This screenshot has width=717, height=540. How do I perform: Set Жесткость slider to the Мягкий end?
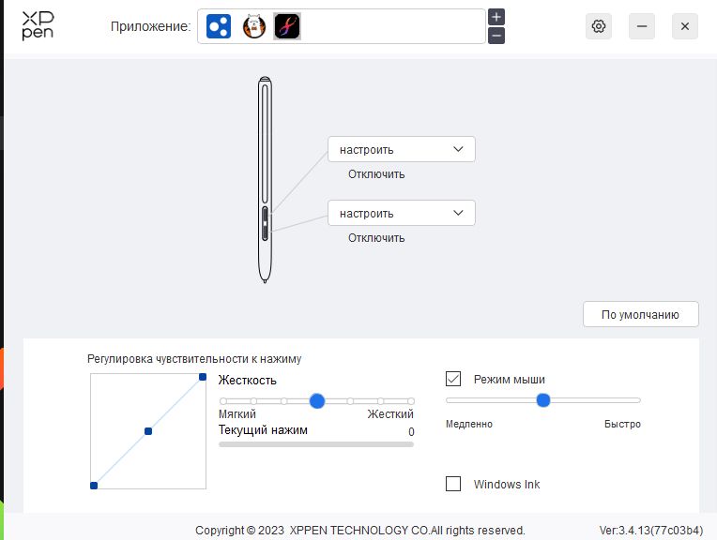(x=223, y=401)
